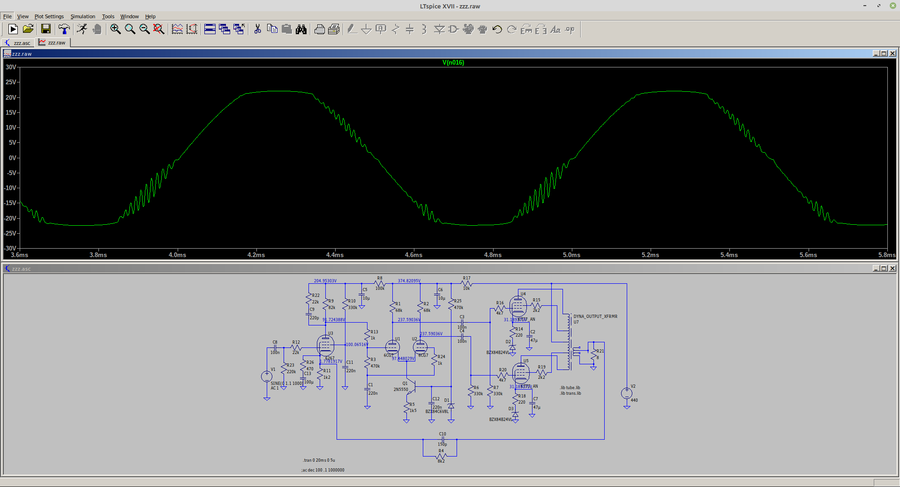Open the Tools menu
Screen dimensions: 900x487
coord(108,16)
